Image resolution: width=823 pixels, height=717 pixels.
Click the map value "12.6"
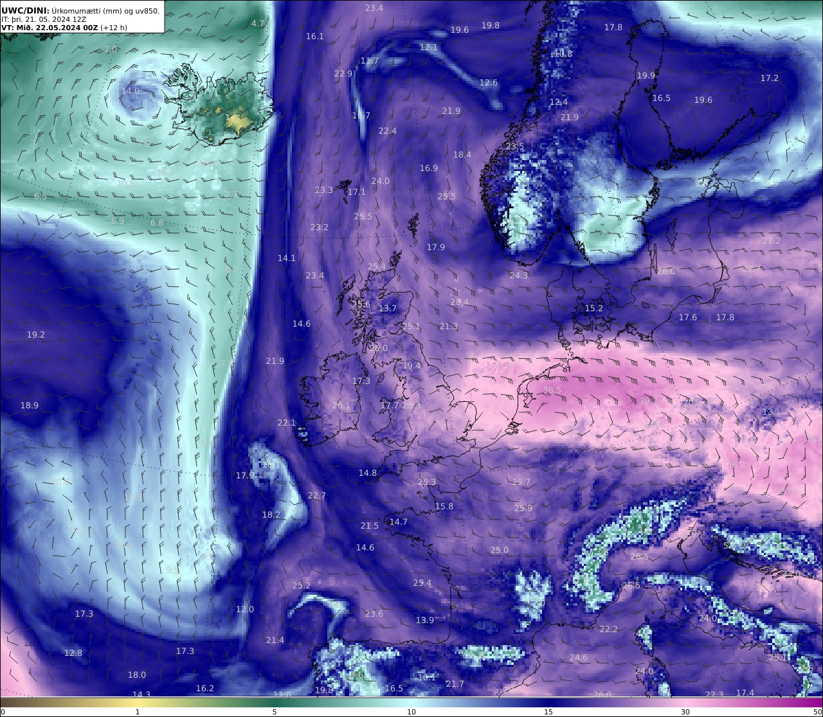tap(489, 83)
